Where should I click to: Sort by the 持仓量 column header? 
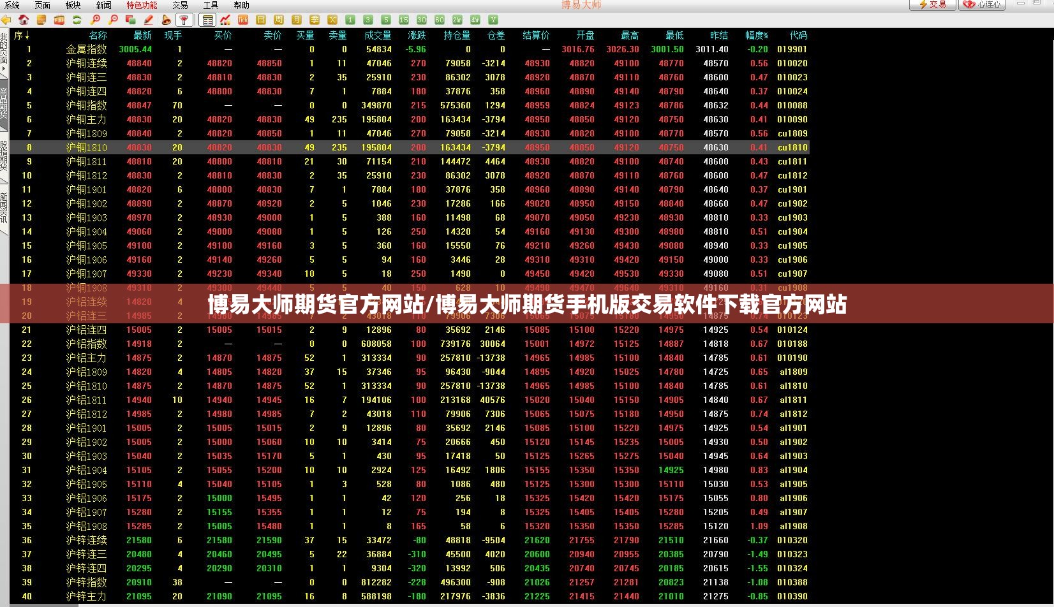tap(457, 35)
